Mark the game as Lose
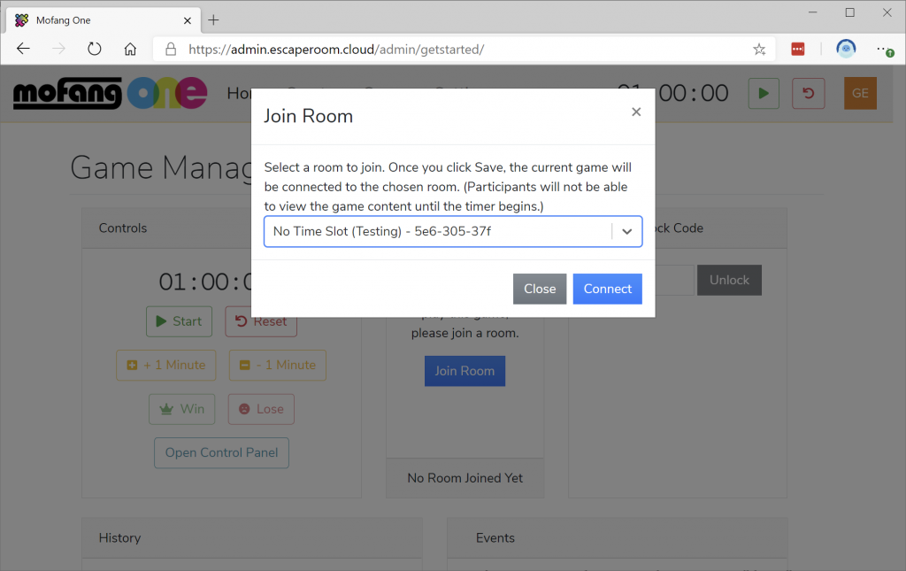The width and height of the screenshot is (906, 571). click(261, 409)
